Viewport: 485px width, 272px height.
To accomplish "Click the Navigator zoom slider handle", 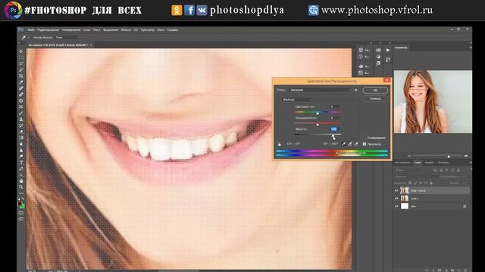I will point(449,156).
